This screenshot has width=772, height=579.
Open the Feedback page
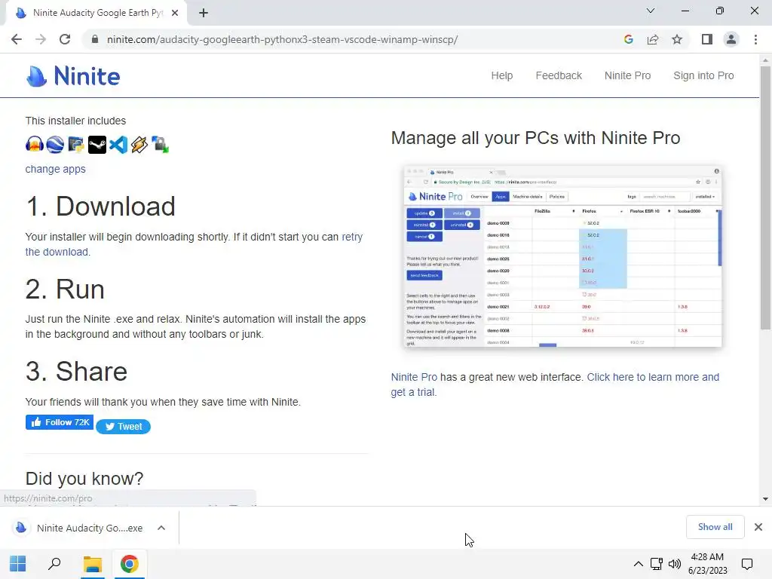tap(559, 76)
